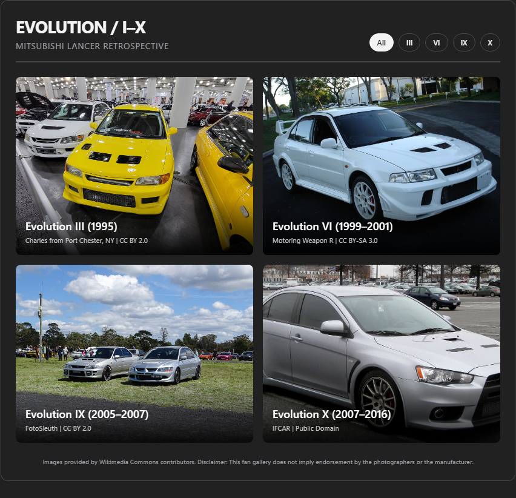The width and height of the screenshot is (516, 498).
Task: Click credit 'Motoring Weapon R | CC BY-SA 3.0'
Action: pos(325,241)
